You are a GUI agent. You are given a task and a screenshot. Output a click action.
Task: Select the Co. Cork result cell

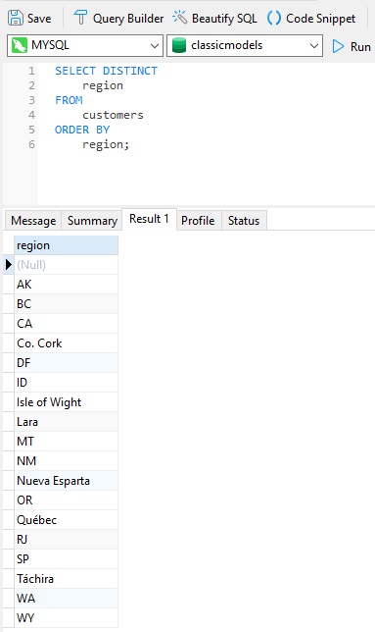(x=66, y=343)
